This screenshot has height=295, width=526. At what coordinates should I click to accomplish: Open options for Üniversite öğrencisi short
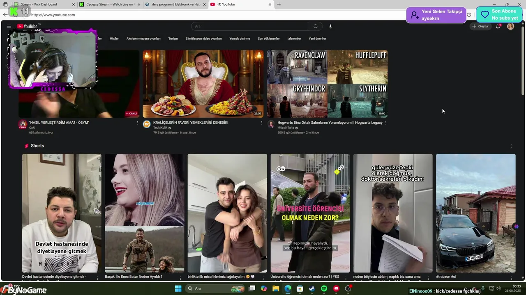tap(346, 278)
